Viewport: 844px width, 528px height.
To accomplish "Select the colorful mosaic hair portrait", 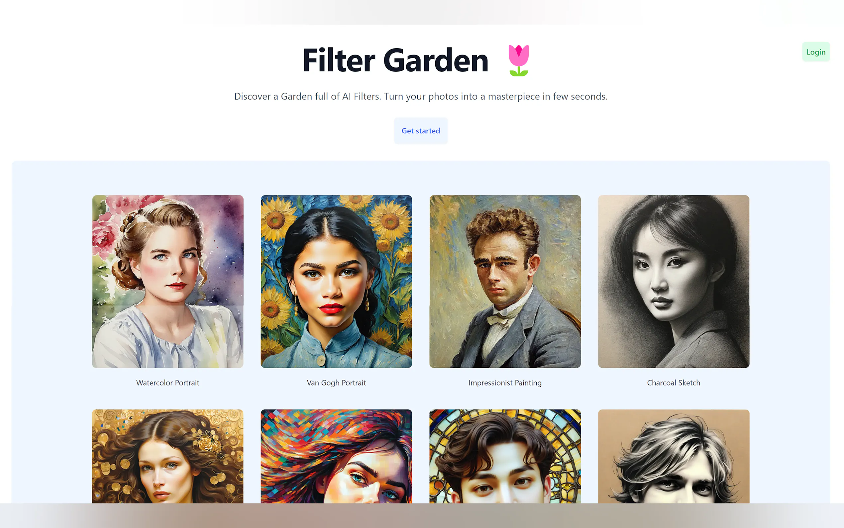I will coord(336,456).
